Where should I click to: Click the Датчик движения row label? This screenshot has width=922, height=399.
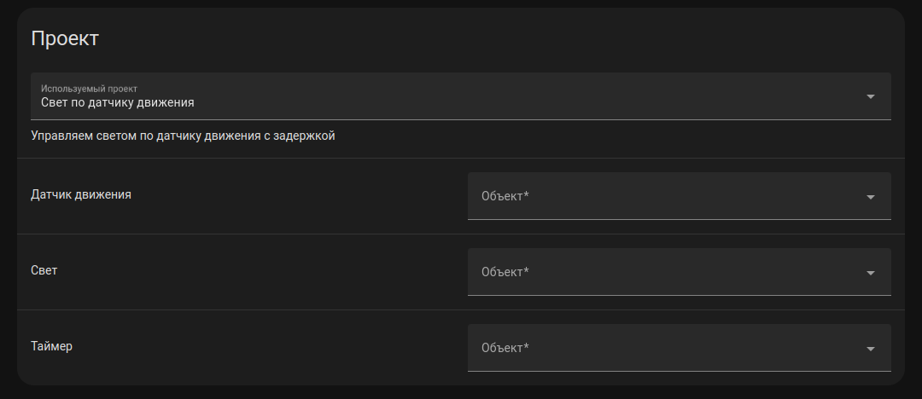(81, 194)
